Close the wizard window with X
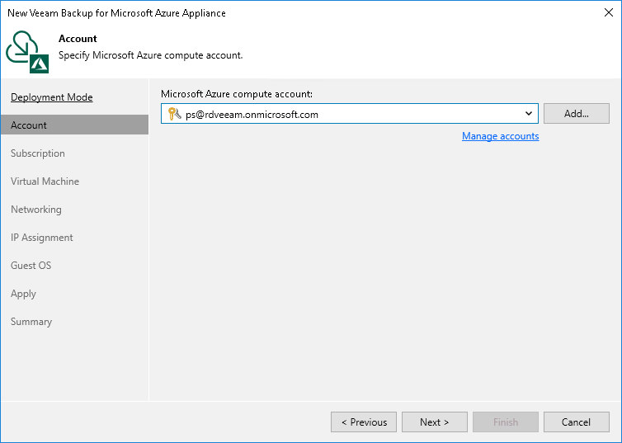The image size is (622, 443). pos(606,13)
